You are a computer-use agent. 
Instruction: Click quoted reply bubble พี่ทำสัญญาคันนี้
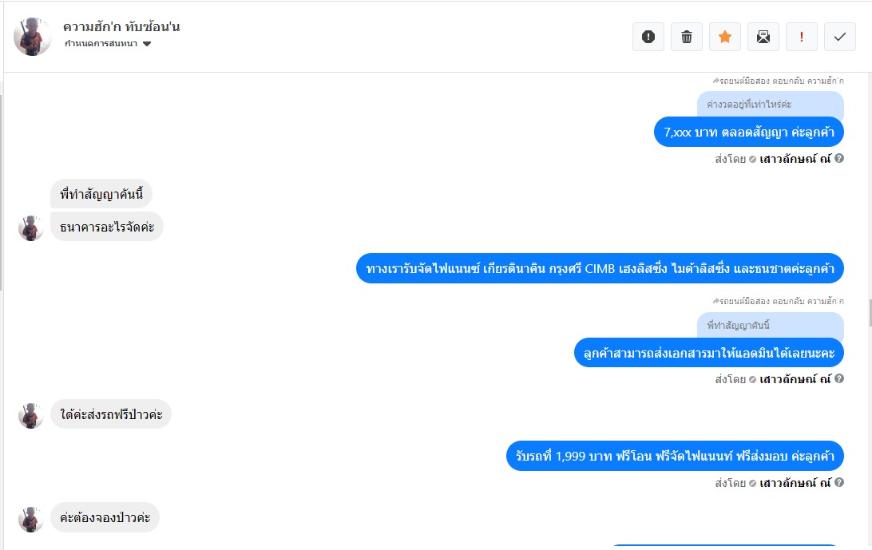tap(771, 326)
